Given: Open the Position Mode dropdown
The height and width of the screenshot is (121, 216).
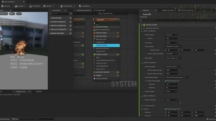Looking at the screenshot, I should (x=173, y=46).
